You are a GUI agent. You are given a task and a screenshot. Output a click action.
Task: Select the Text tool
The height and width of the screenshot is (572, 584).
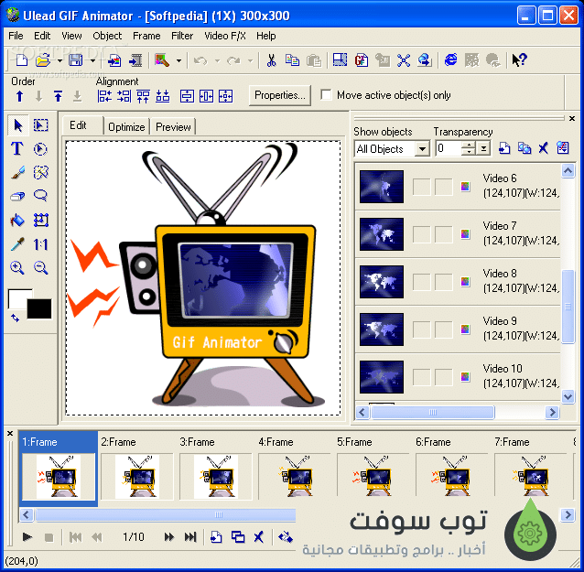pos(17,149)
